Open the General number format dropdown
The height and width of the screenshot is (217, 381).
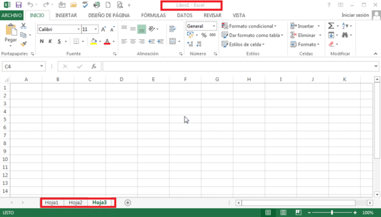(x=214, y=26)
